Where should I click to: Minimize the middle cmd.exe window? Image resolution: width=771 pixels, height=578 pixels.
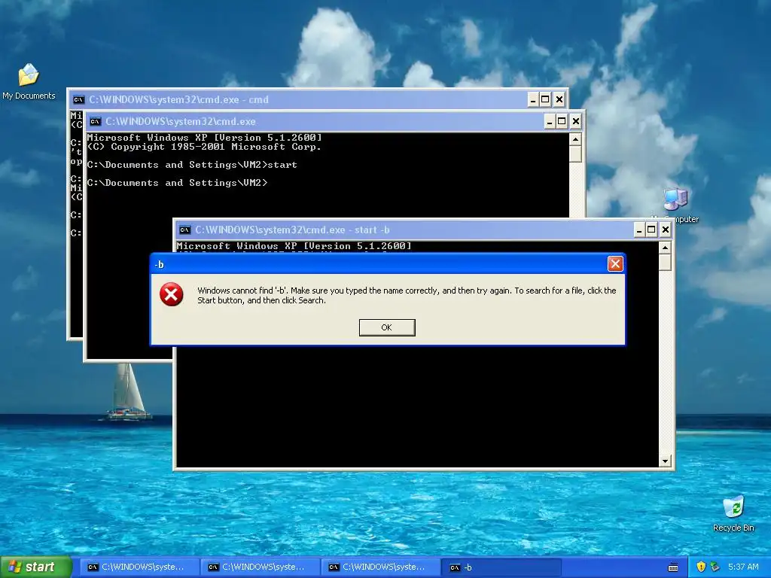pos(550,121)
